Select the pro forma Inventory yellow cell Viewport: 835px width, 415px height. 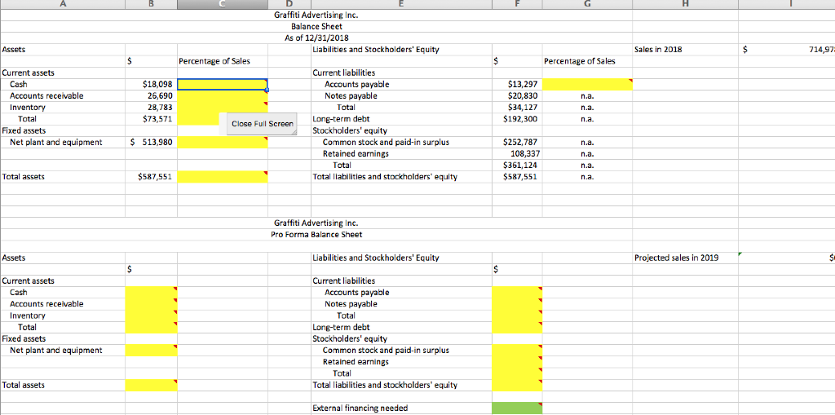click(151, 316)
